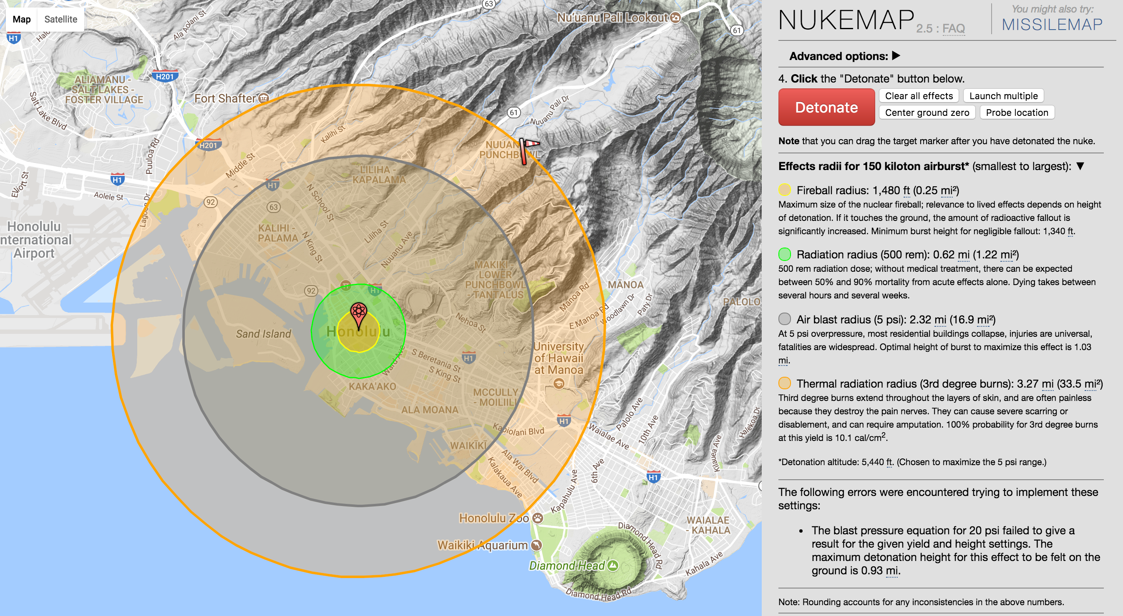The width and height of the screenshot is (1123, 616).
Task: Click the Sand Island label
Action: [263, 334]
